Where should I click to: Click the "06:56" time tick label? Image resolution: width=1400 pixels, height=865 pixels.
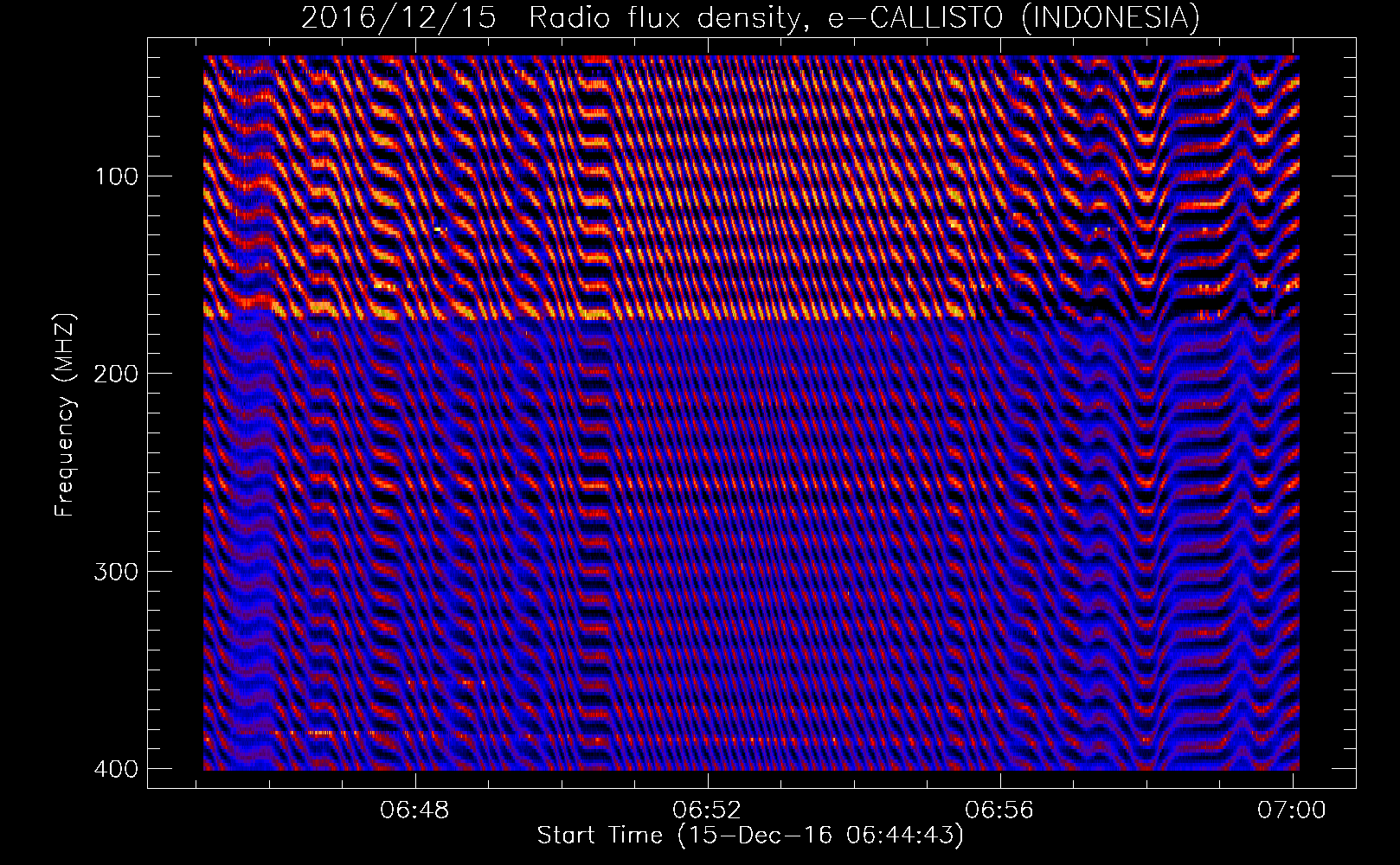pyautogui.click(x=1001, y=810)
